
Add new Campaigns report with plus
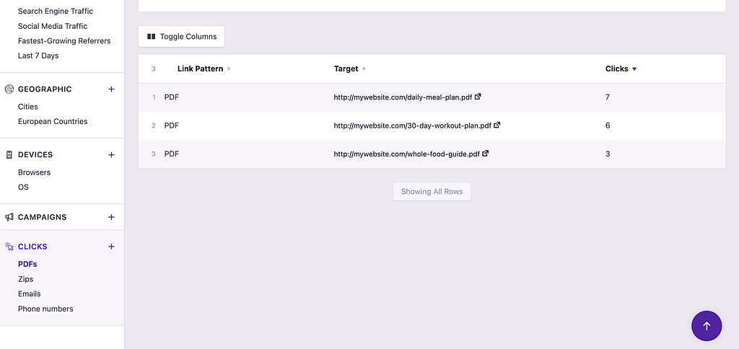[111, 217]
